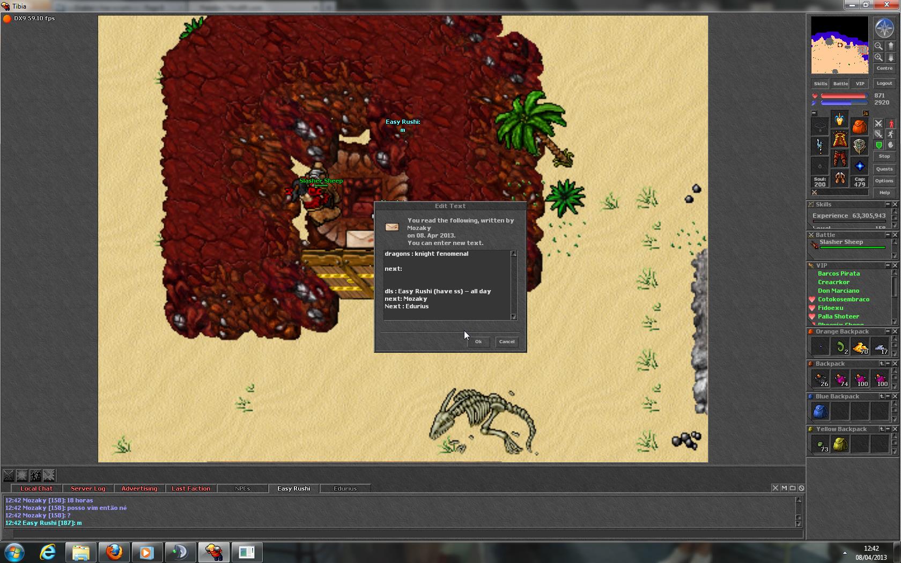Viewport: 901px width, 563px height.
Task: Click the scroll-down arrow in the Edit Text box
Action: tap(513, 316)
